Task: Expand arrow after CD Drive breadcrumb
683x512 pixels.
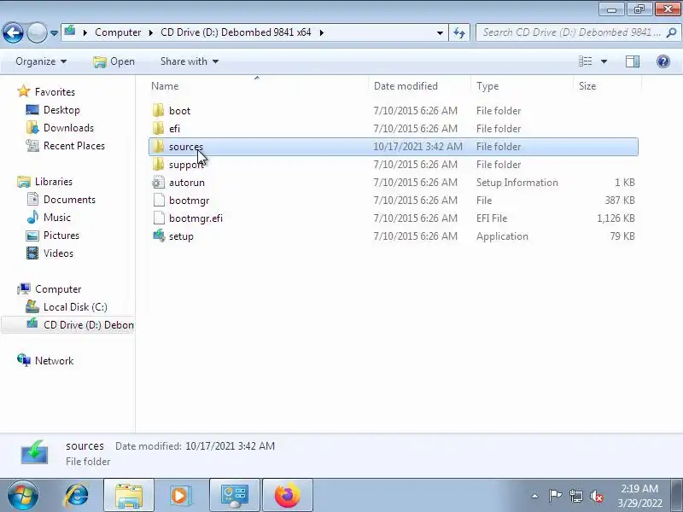Action: (322, 32)
